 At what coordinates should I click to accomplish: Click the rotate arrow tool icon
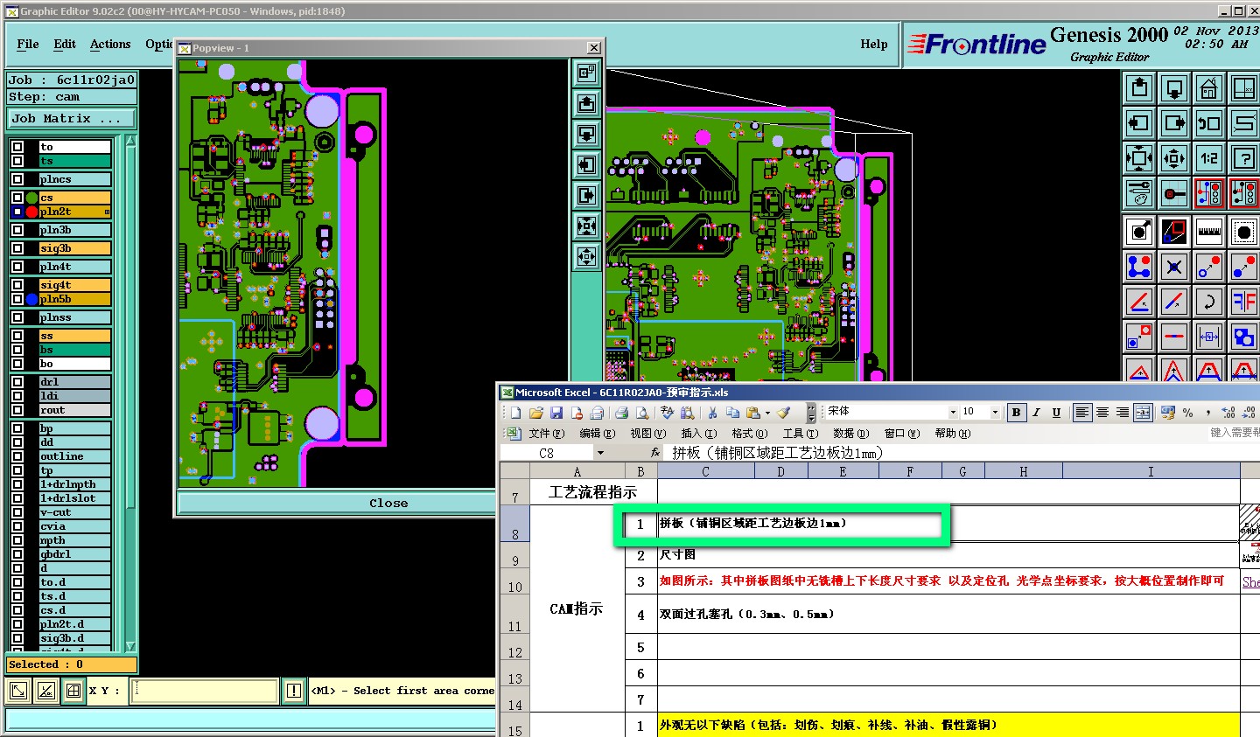pos(1208,302)
